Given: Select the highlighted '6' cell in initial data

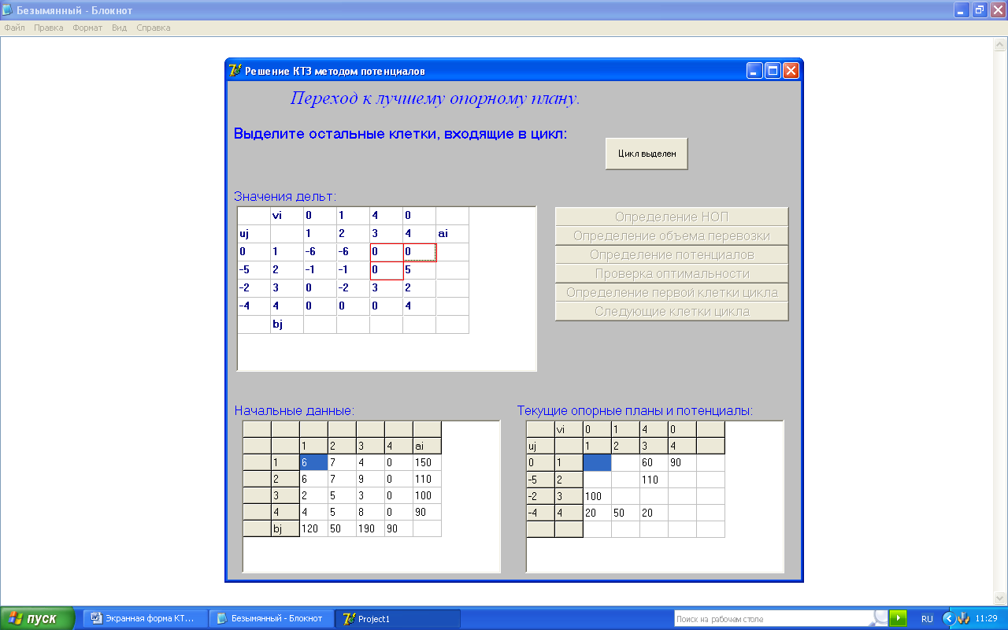Looking at the screenshot, I should pos(313,462).
